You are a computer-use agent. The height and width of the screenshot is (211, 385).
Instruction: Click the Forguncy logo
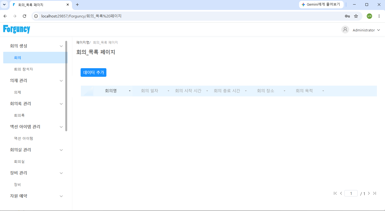click(17, 29)
